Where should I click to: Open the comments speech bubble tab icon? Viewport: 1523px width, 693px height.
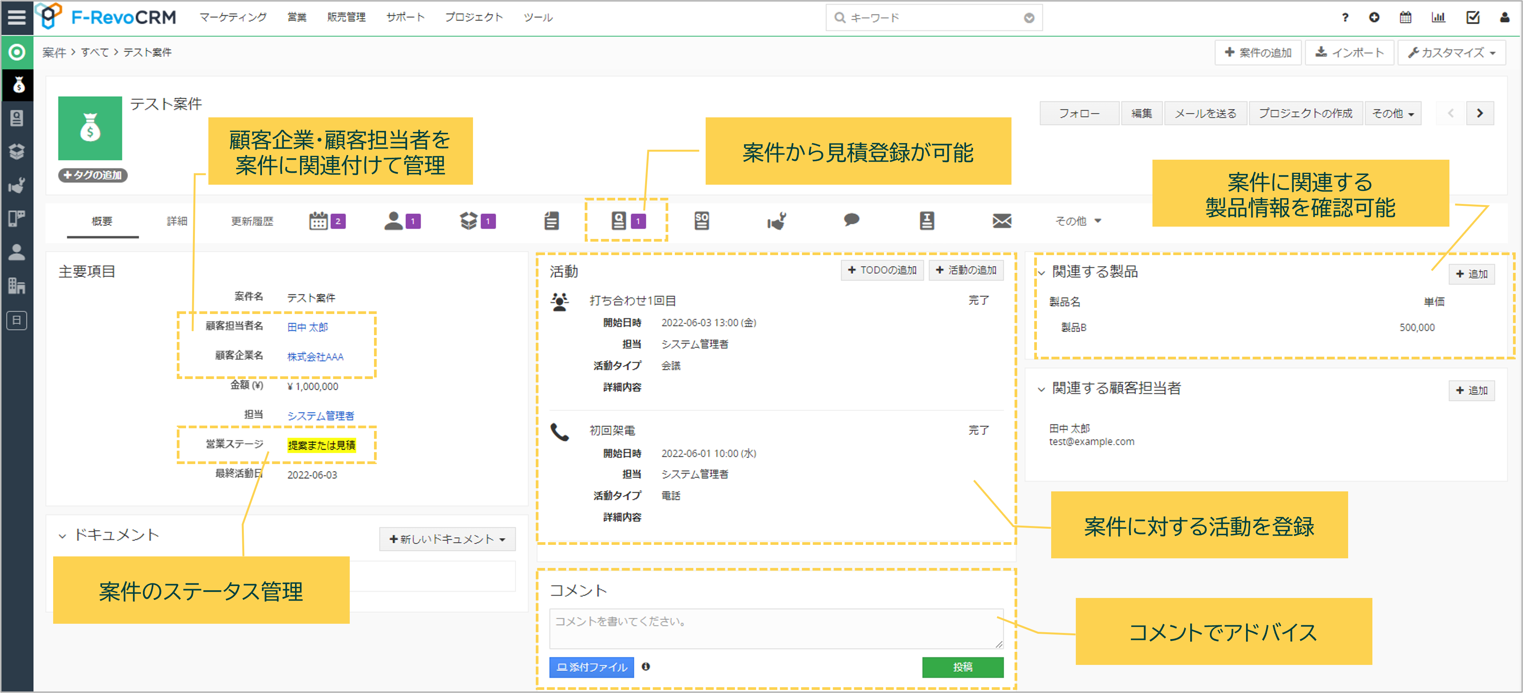pos(851,220)
